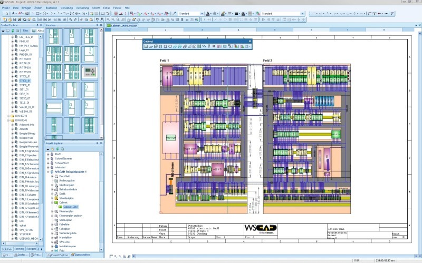Screen dimensions: 422x263
Task: Open the Projekt menu
Action: (6, 8)
